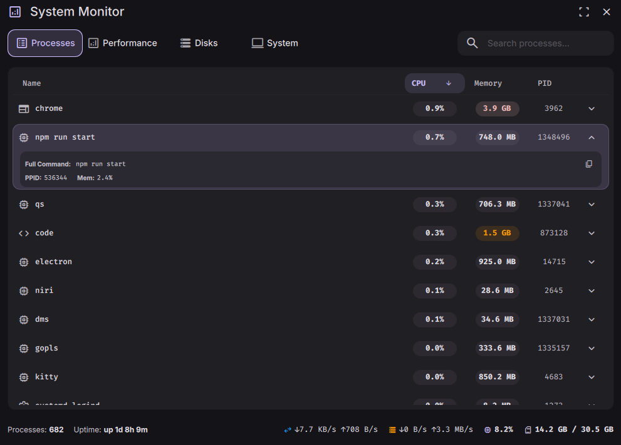Click the copy full command icon
This screenshot has height=445, width=621.
588,164
